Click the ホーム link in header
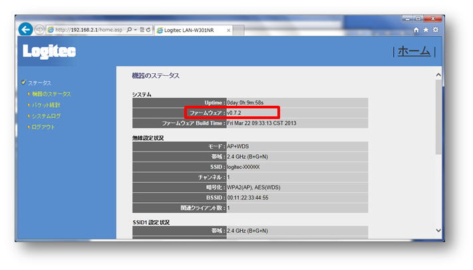 [414, 51]
